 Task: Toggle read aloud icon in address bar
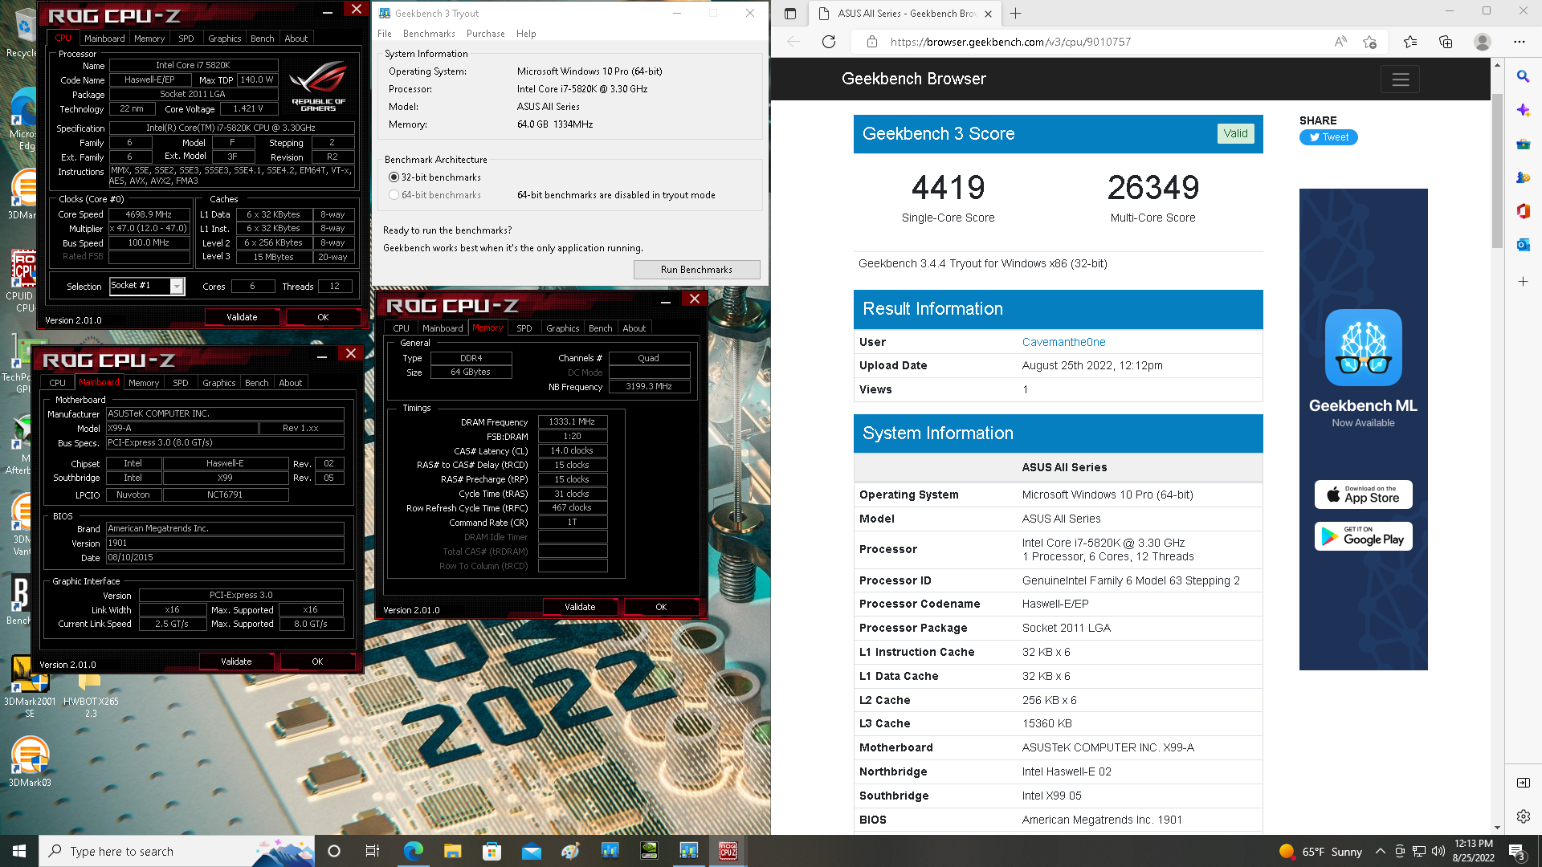[x=1340, y=42]
